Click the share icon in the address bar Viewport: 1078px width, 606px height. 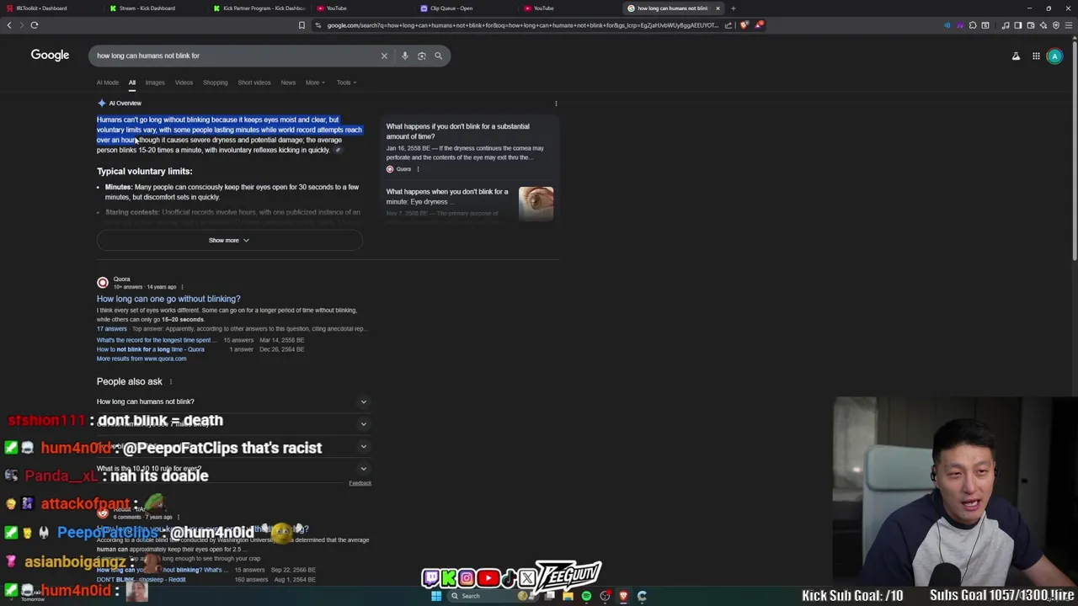[728, 25]
